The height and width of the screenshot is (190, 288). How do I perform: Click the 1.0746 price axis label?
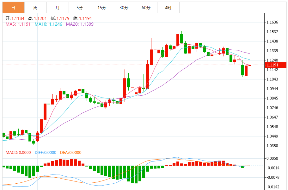pyautogui.click(x=272, y=108)
